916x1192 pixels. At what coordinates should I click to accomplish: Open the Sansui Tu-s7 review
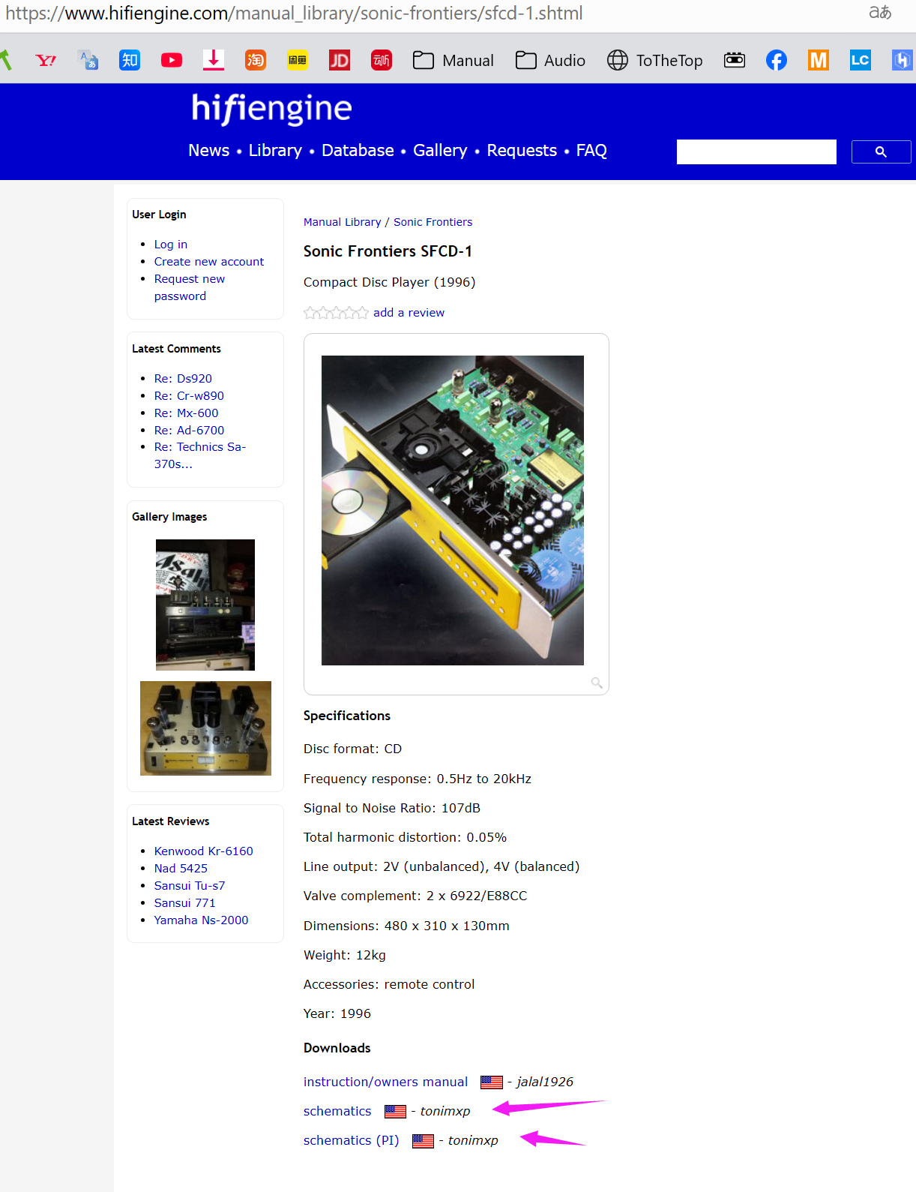(x=190, y=886)
